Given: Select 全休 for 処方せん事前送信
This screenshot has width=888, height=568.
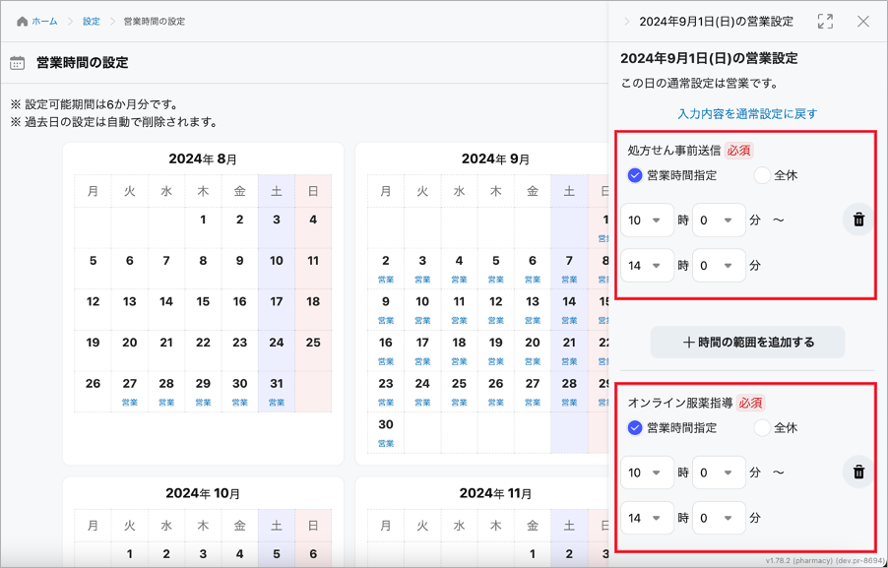Looking at the screenshot, I should pyautogui.click(x=763, y=175).
